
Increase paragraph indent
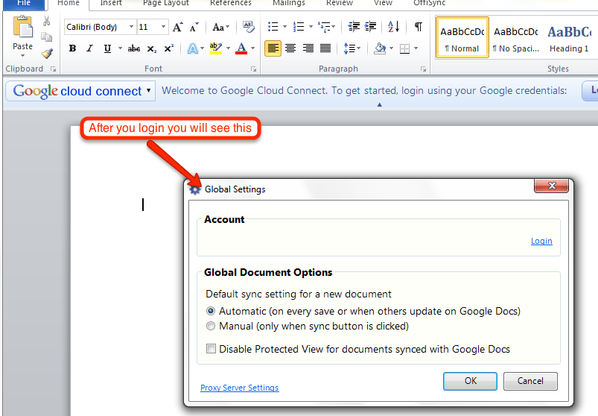pyautogui.click(x=370, y=27)
